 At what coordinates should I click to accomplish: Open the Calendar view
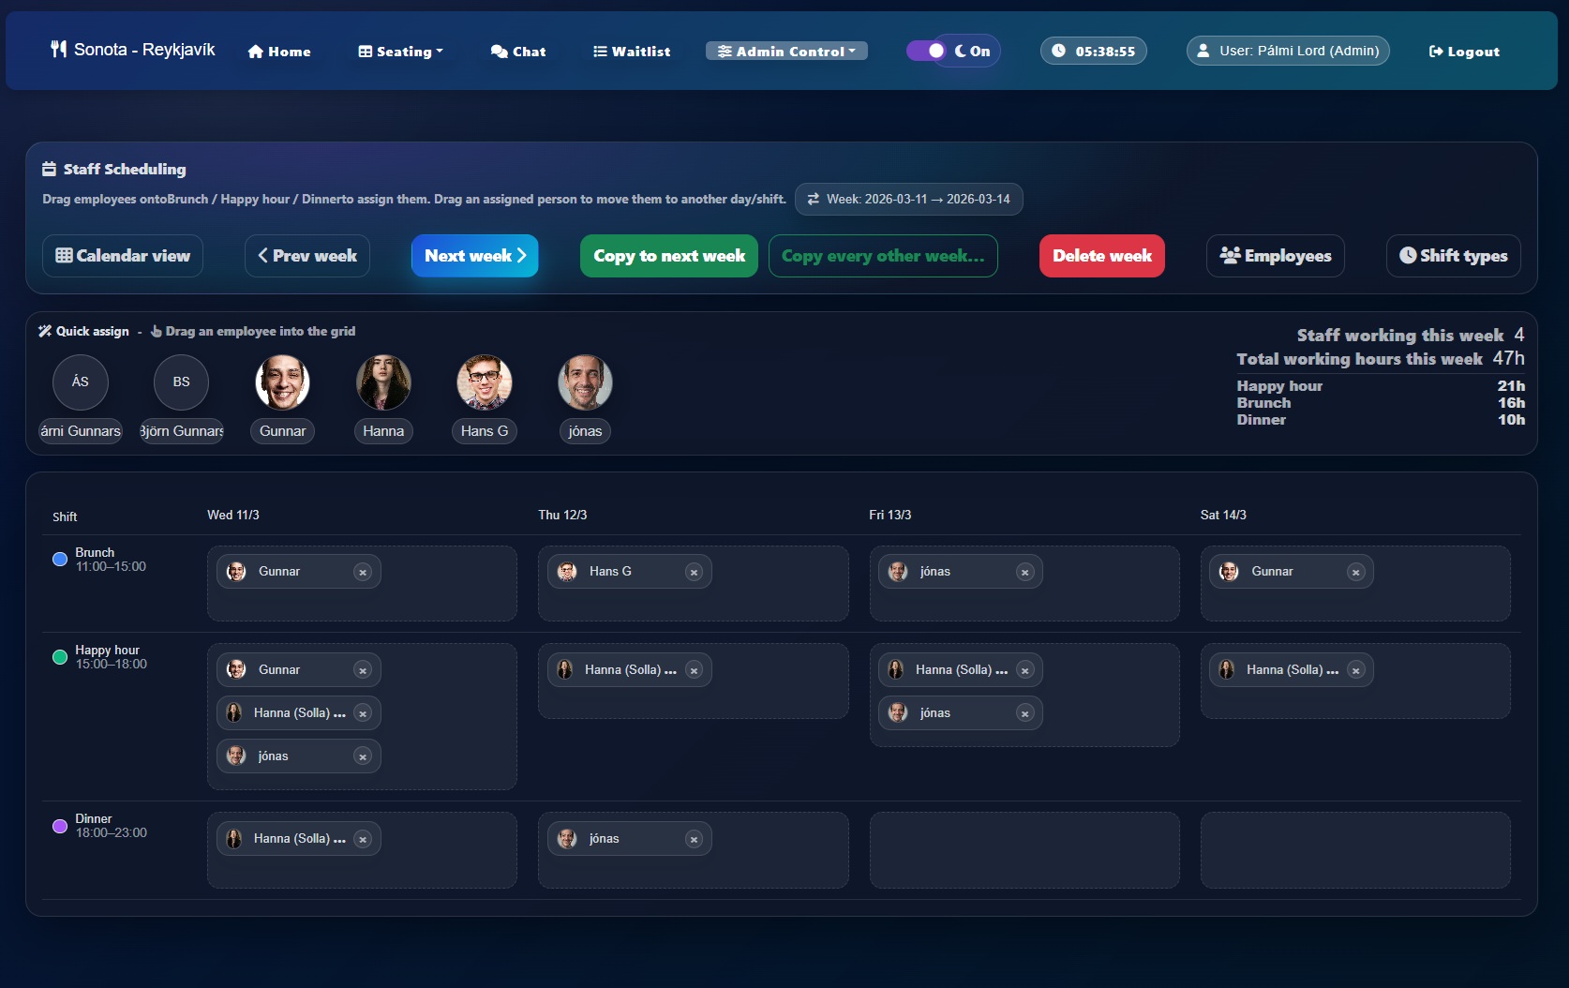(122, 255)
